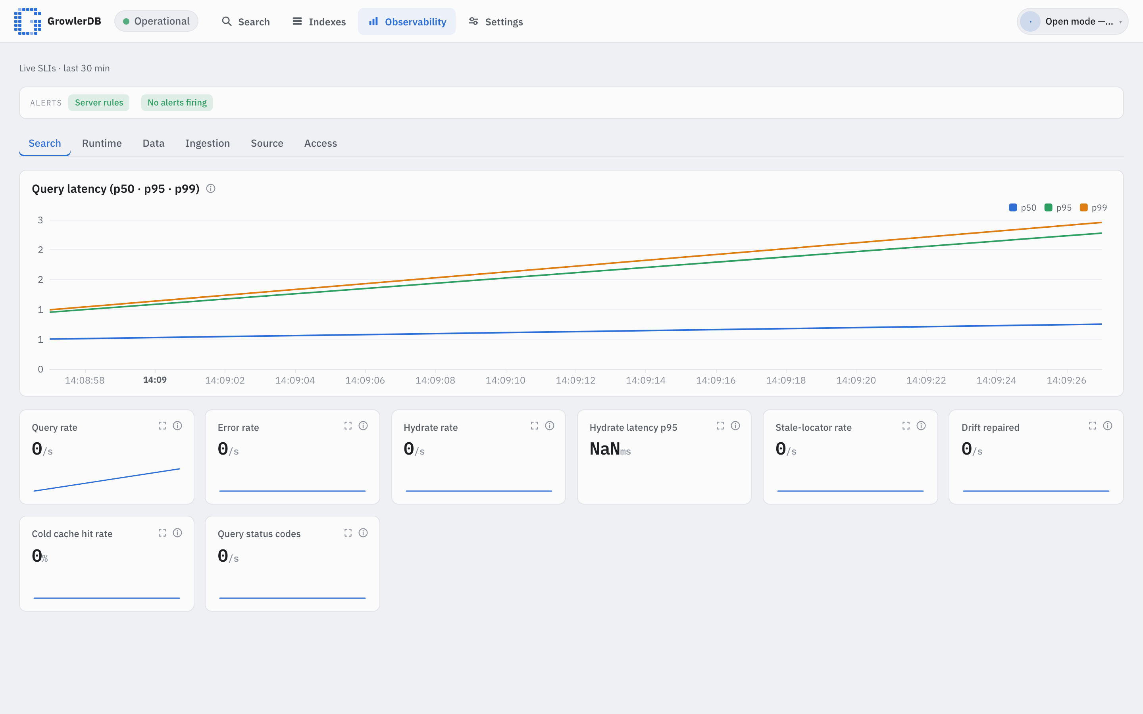Switch to the Search sub-tab
Viewport: 1143px width, 714px height.
(x=45, y=143)
